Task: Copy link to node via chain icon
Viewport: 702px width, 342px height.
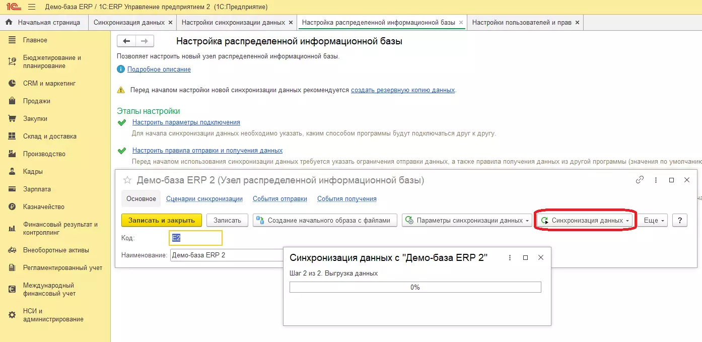Action: tap(640, 180)
